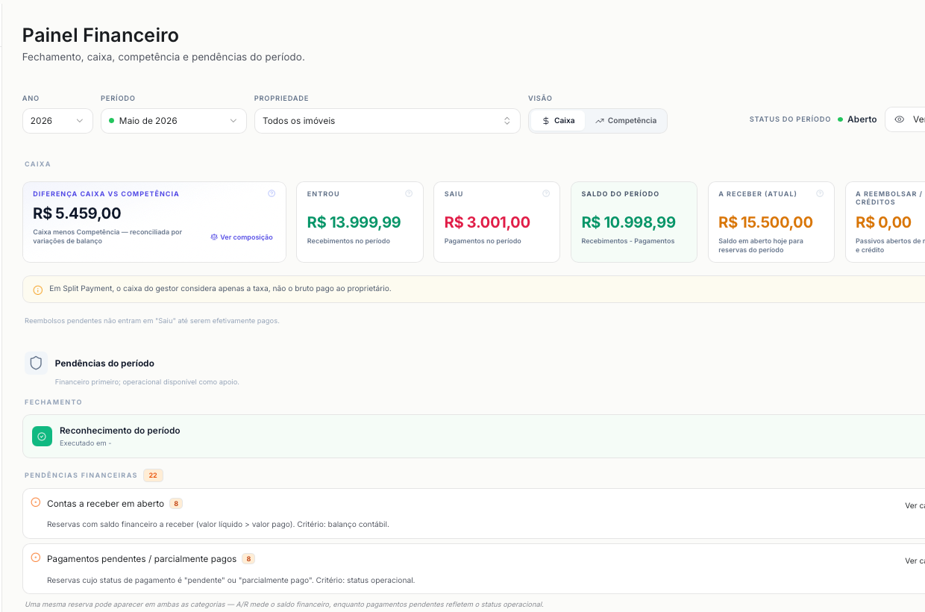This screenshot has width=925, height=612.
Task: Click 'Ver' link on Pagamentos pendentes row
Action: tap(915, 561)
